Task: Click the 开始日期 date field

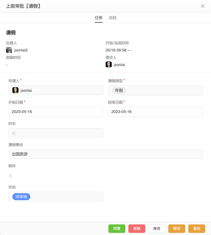Action: (x=56, y=112)
